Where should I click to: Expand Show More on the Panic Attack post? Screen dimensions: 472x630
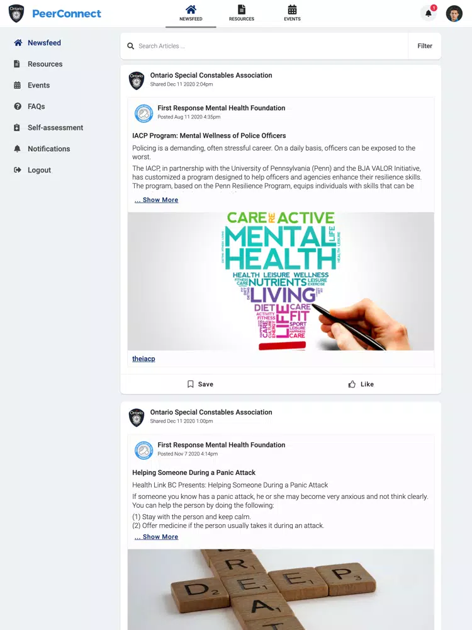pyautogui.click(x=157, y=537)
